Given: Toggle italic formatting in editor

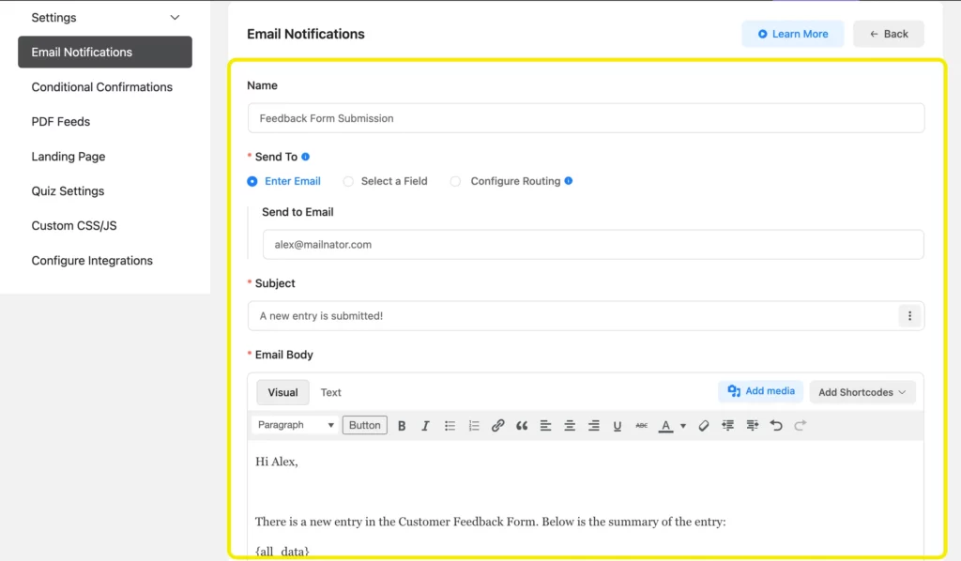Looking at the screenshot, I should coord(425,426).
